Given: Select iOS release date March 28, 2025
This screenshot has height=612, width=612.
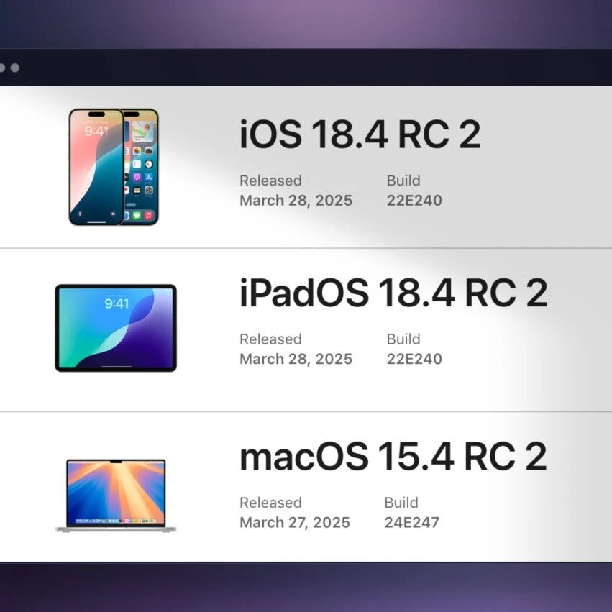Looking at the screenshot, I should tap(296, 201).
